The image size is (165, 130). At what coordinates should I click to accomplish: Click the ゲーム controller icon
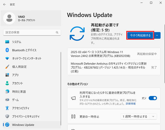pos(7,100)
